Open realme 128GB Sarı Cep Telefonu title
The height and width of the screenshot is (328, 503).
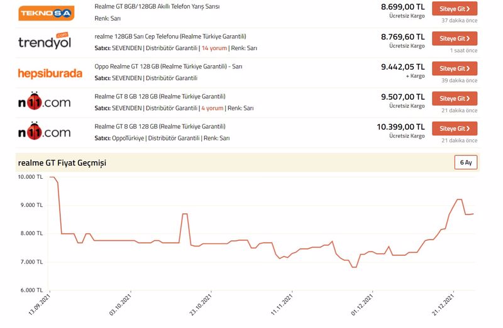pyautogui.click(x=170, y=36)
